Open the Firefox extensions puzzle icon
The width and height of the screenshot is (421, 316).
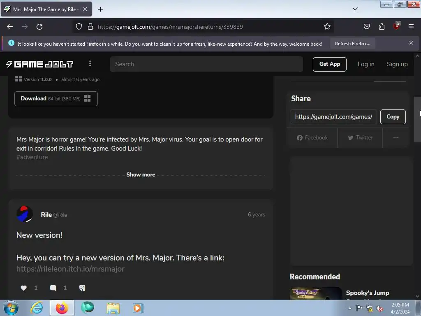382,27
